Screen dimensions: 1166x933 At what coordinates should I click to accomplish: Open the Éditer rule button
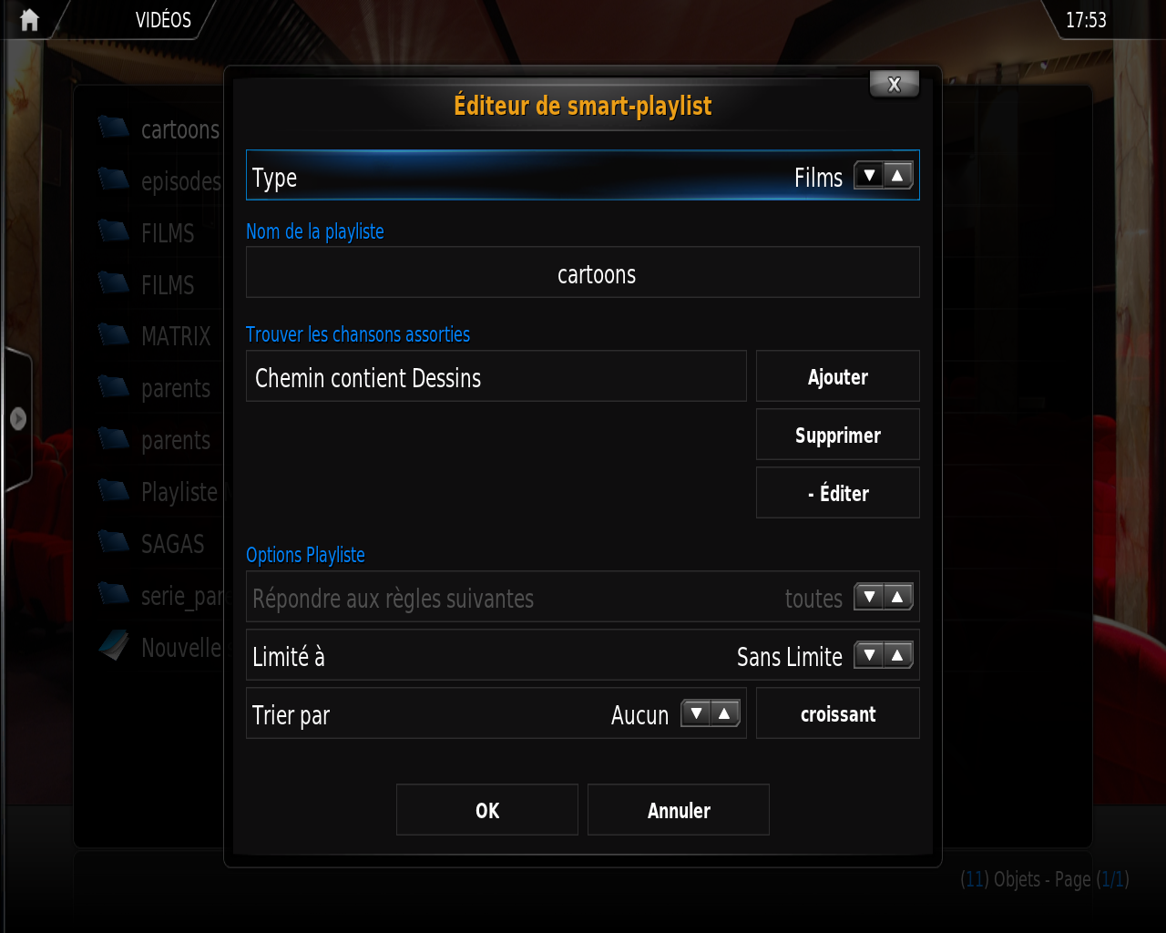(838, 493)
